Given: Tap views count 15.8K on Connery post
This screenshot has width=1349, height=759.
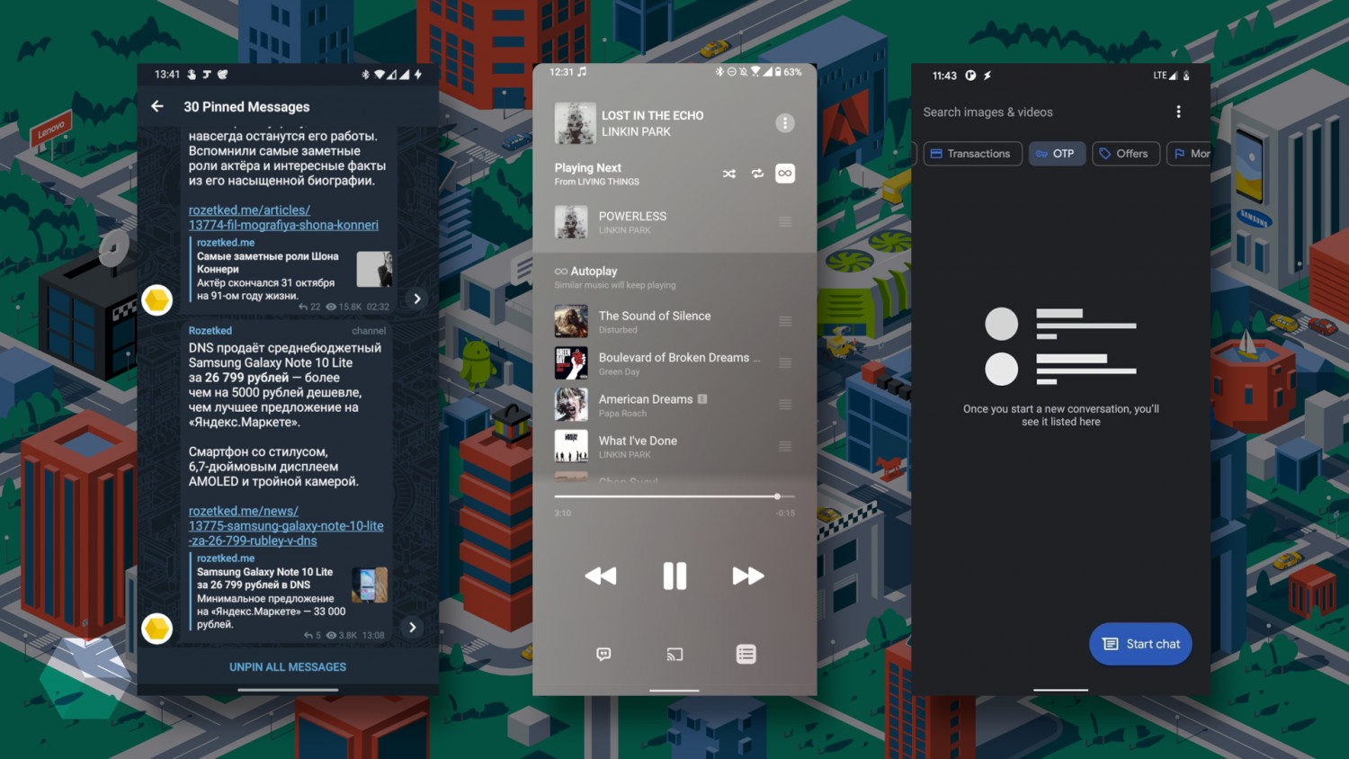Looking at the screenshot, I should 344,308.
